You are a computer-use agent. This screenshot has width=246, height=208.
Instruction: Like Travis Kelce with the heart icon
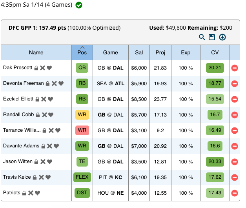48,178
